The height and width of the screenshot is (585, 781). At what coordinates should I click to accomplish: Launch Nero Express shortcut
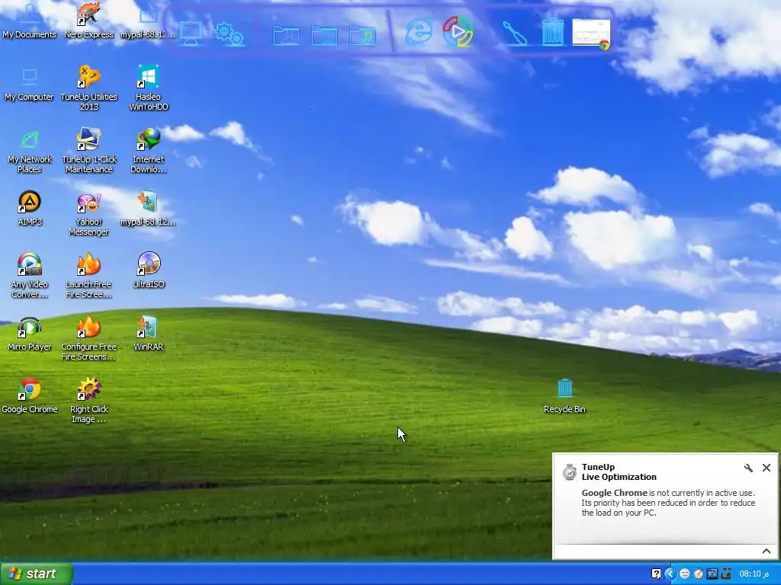coord(88,20)
